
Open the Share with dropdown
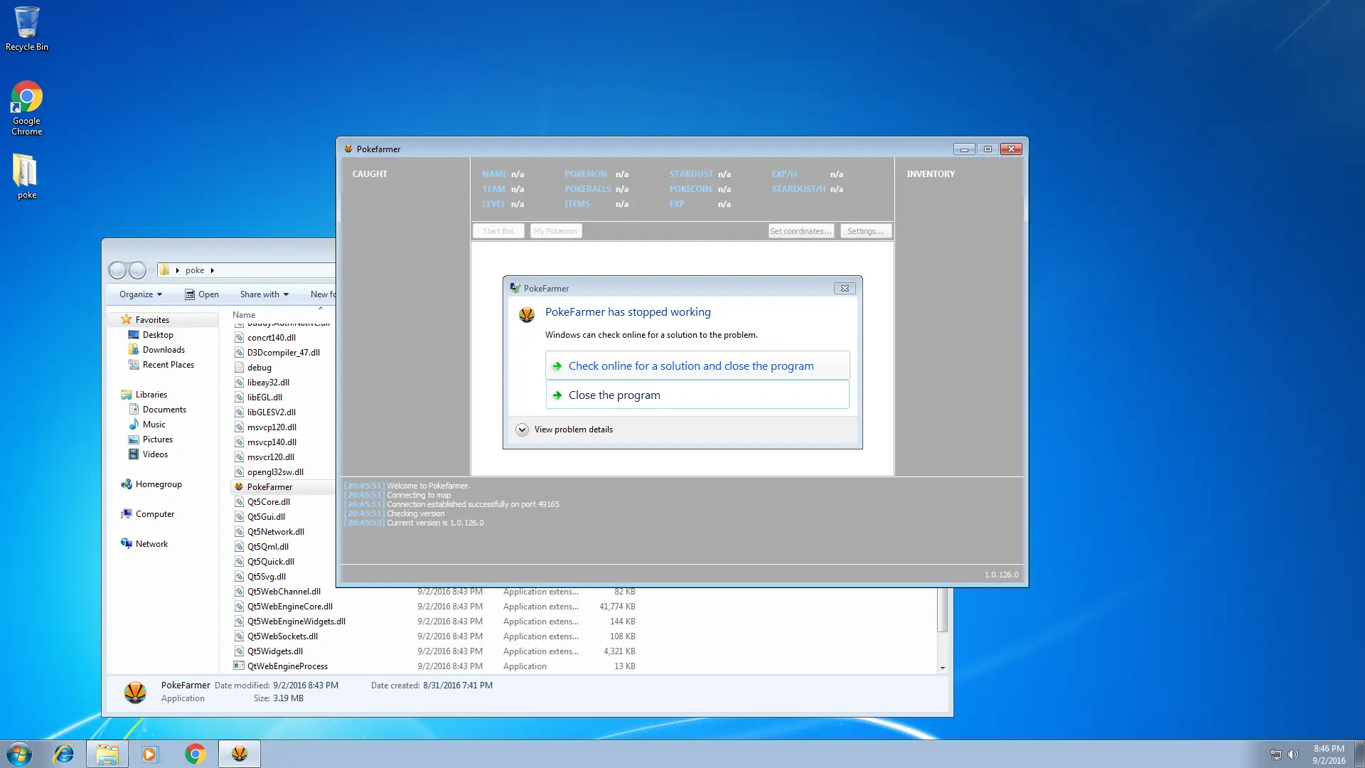(264, 294)
